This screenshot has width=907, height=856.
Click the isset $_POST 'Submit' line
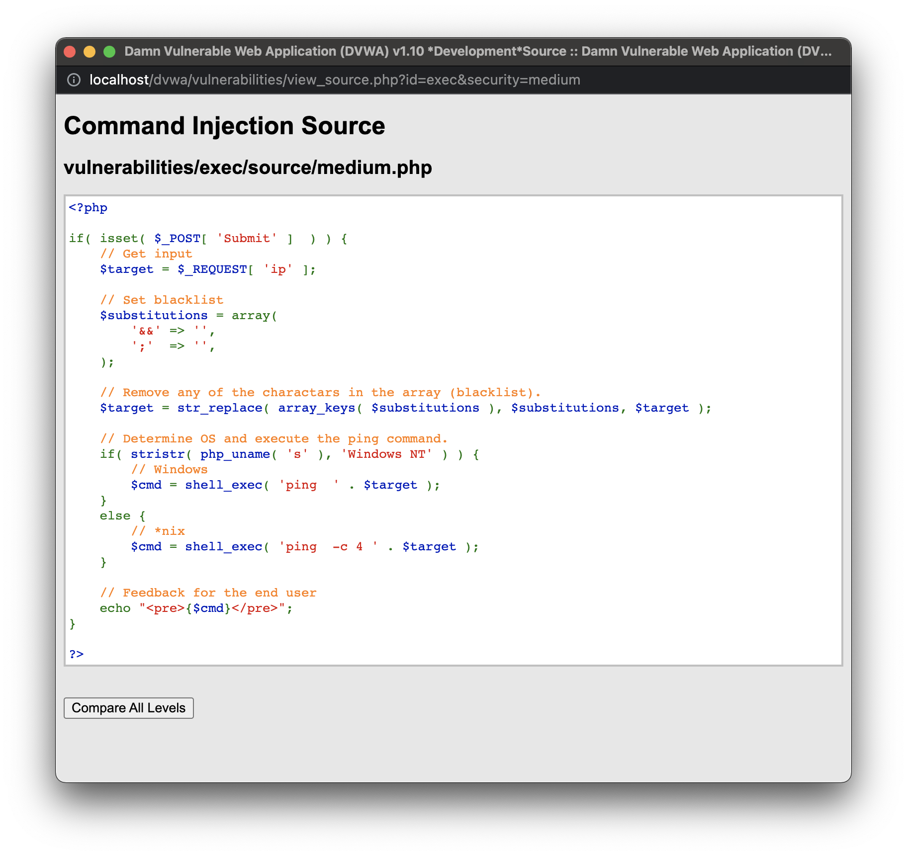208,239
